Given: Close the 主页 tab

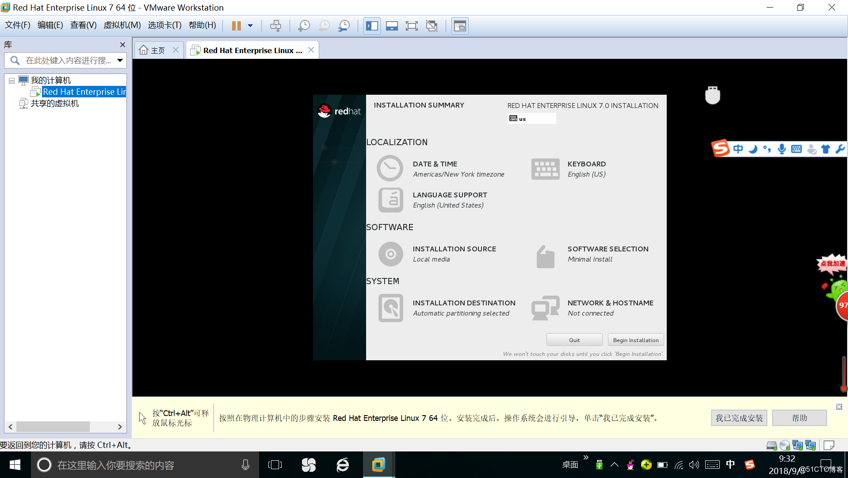Looking at the screenshot, I should pos(176,50).
